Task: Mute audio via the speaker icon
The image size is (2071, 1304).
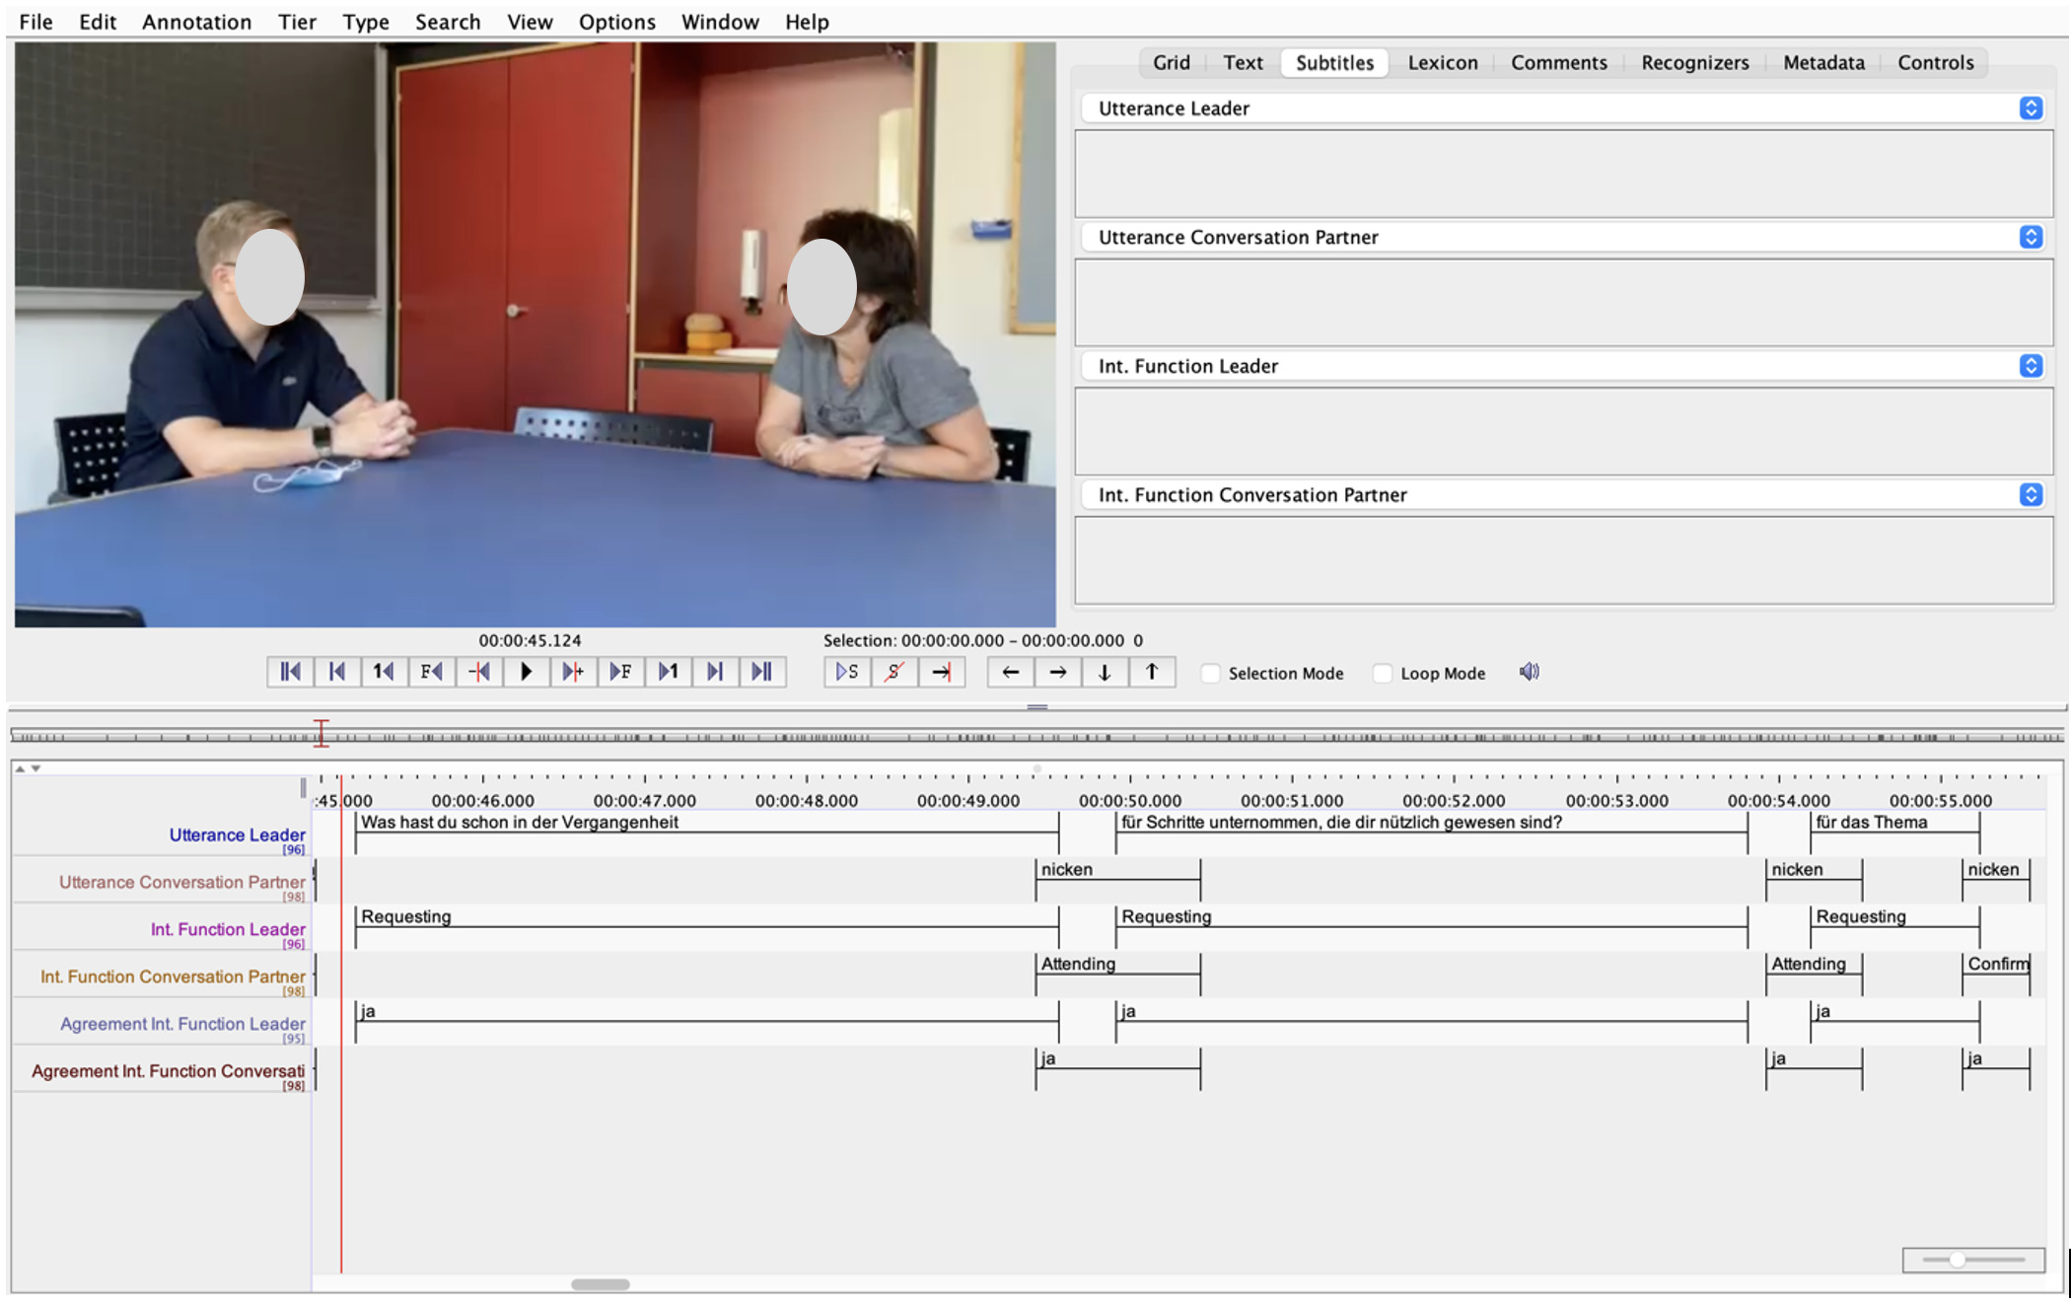Action: [x=1530, y=671]
